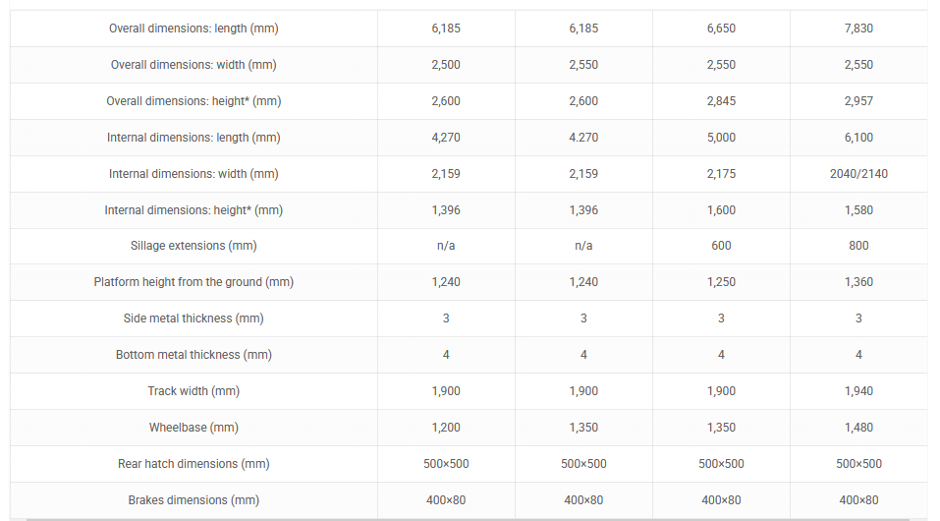
Task: Select "Rear hatch dimensions (mm)" row label
Action: tap(194, 464)
